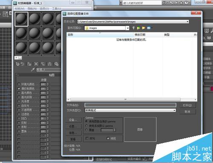Go to last folder visited in file dialog
The width and height of the screenshot is (213, 163).
133,28
